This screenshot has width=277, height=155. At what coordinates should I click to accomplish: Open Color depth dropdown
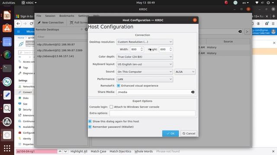pos(145,57)
